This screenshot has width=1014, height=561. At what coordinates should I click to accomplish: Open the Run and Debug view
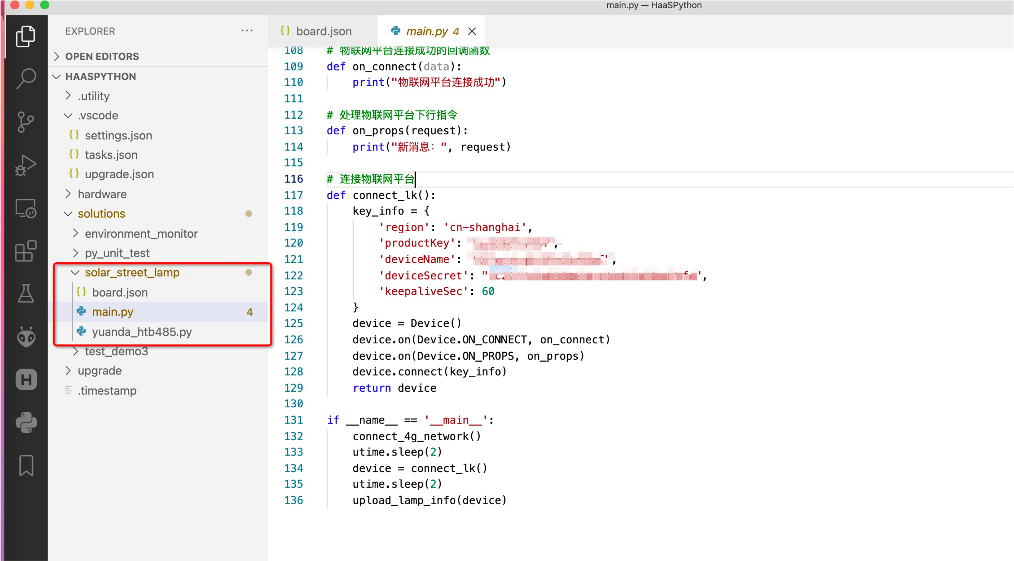click(x=25, y=165)
